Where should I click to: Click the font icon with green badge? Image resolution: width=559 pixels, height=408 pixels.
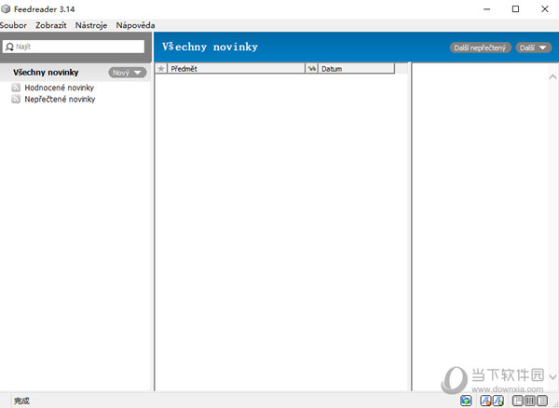tap(498, 401)
